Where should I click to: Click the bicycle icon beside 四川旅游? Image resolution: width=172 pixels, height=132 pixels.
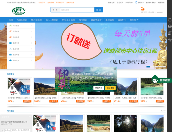tap(10, 26)
